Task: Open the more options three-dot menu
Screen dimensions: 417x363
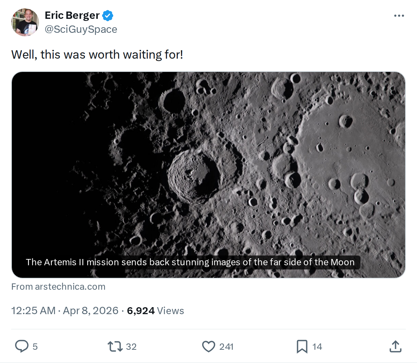Action: pos(399,16)
